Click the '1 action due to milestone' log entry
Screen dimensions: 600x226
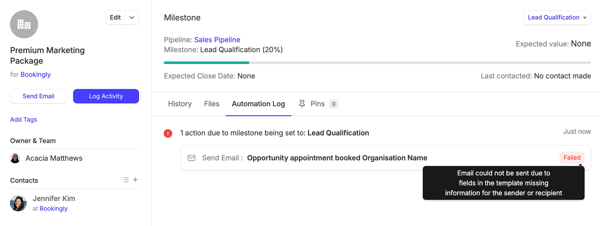coord(274,133)
